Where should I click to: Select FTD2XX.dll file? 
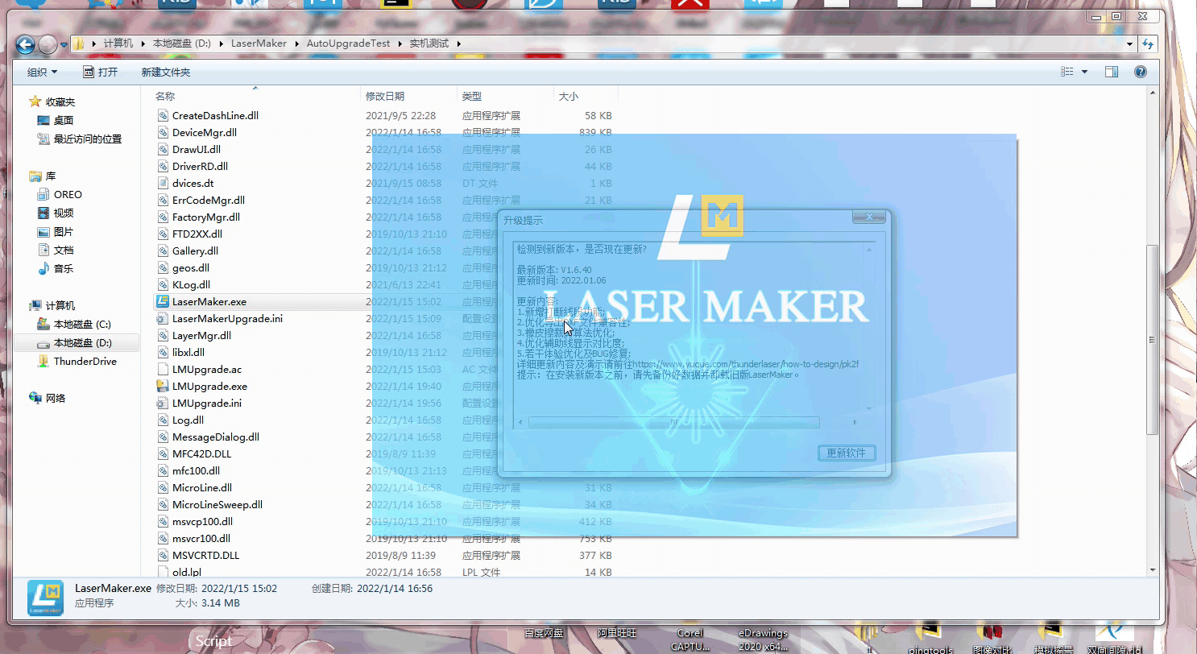pos(197,234)
